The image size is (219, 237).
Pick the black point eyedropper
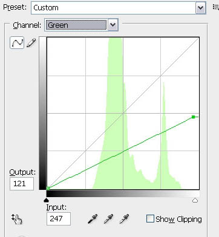pyautogui.click(x=93, y=219)
